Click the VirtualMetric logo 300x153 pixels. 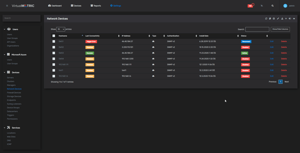point(23,6)
